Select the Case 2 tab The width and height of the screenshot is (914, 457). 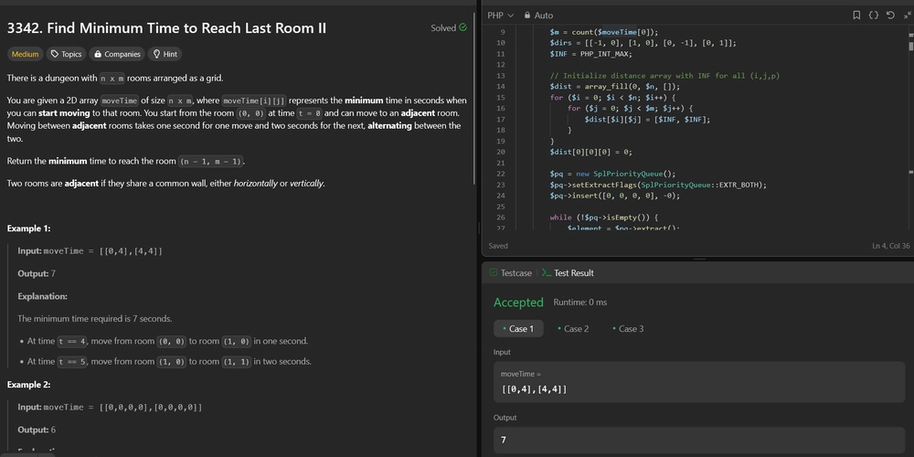coord(573,329)
